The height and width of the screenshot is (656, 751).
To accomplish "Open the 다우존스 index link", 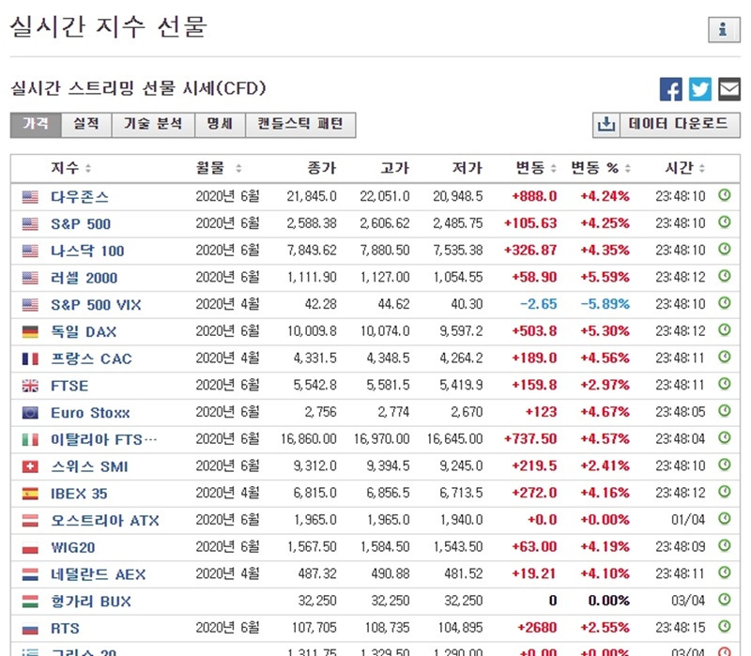I will point(80,197).
